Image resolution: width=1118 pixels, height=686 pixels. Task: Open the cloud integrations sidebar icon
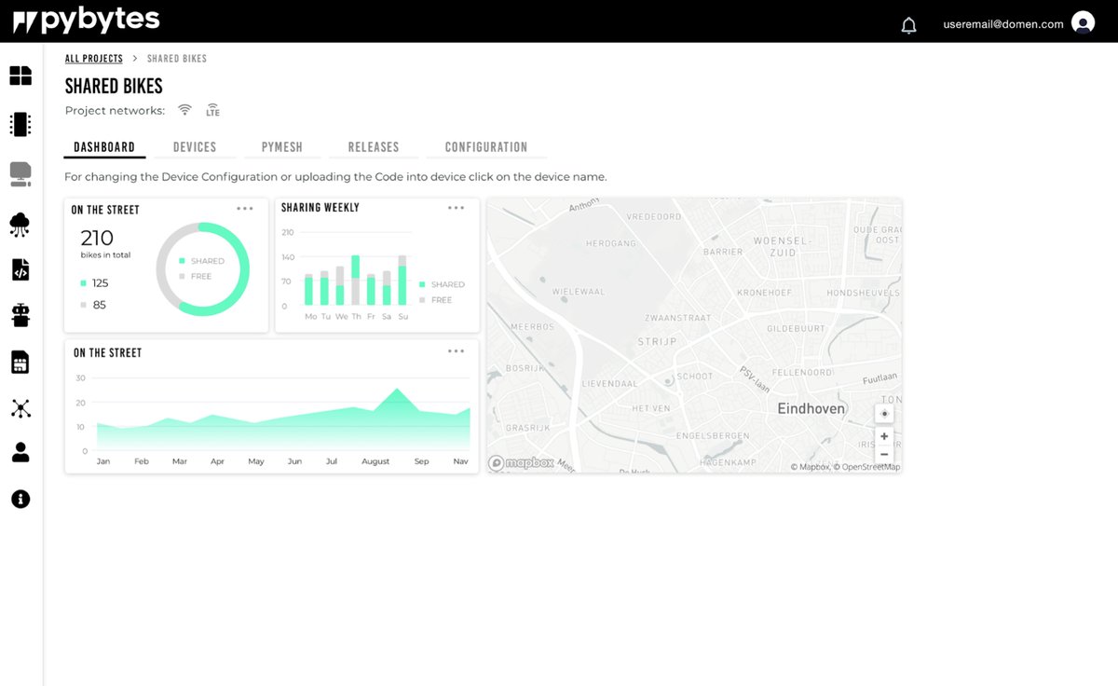[20, 224]
